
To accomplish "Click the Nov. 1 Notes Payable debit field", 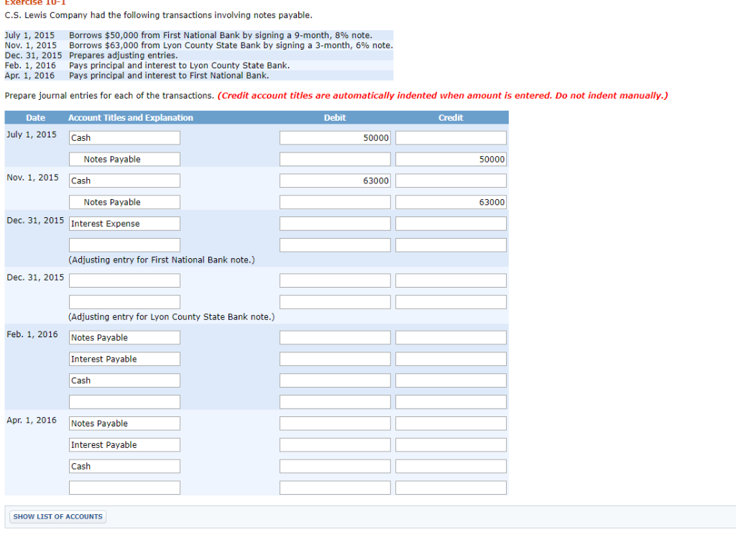I will pyautogui.click(x=335, y=202).
